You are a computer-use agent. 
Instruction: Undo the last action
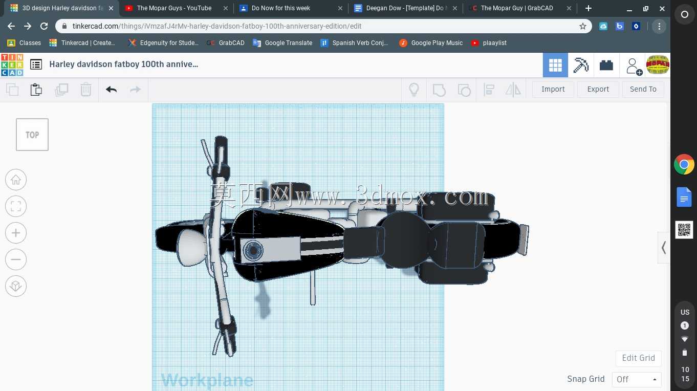(x=111, y=90)
